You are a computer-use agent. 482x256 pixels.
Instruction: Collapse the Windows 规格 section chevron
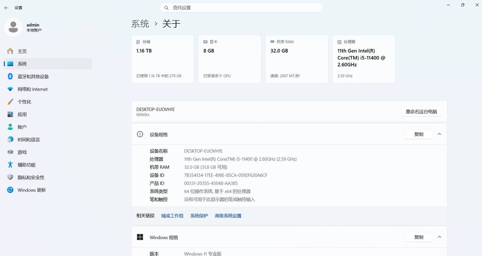pos(439,237)
